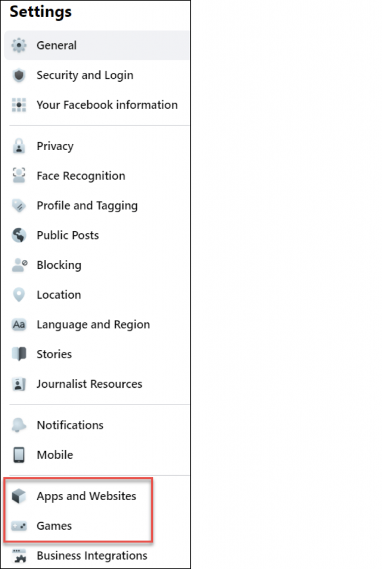Viewport: 382px width, 569px height.
Task: Click the Games controller icon
Action: coord(19,526)
